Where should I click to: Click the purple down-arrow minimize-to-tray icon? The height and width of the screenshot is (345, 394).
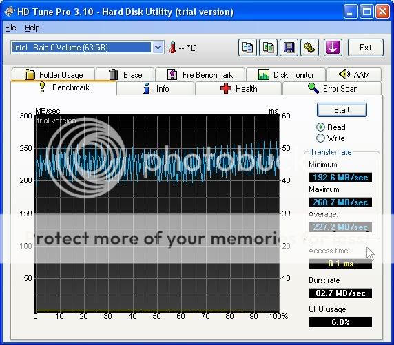(x=333, y=48)
